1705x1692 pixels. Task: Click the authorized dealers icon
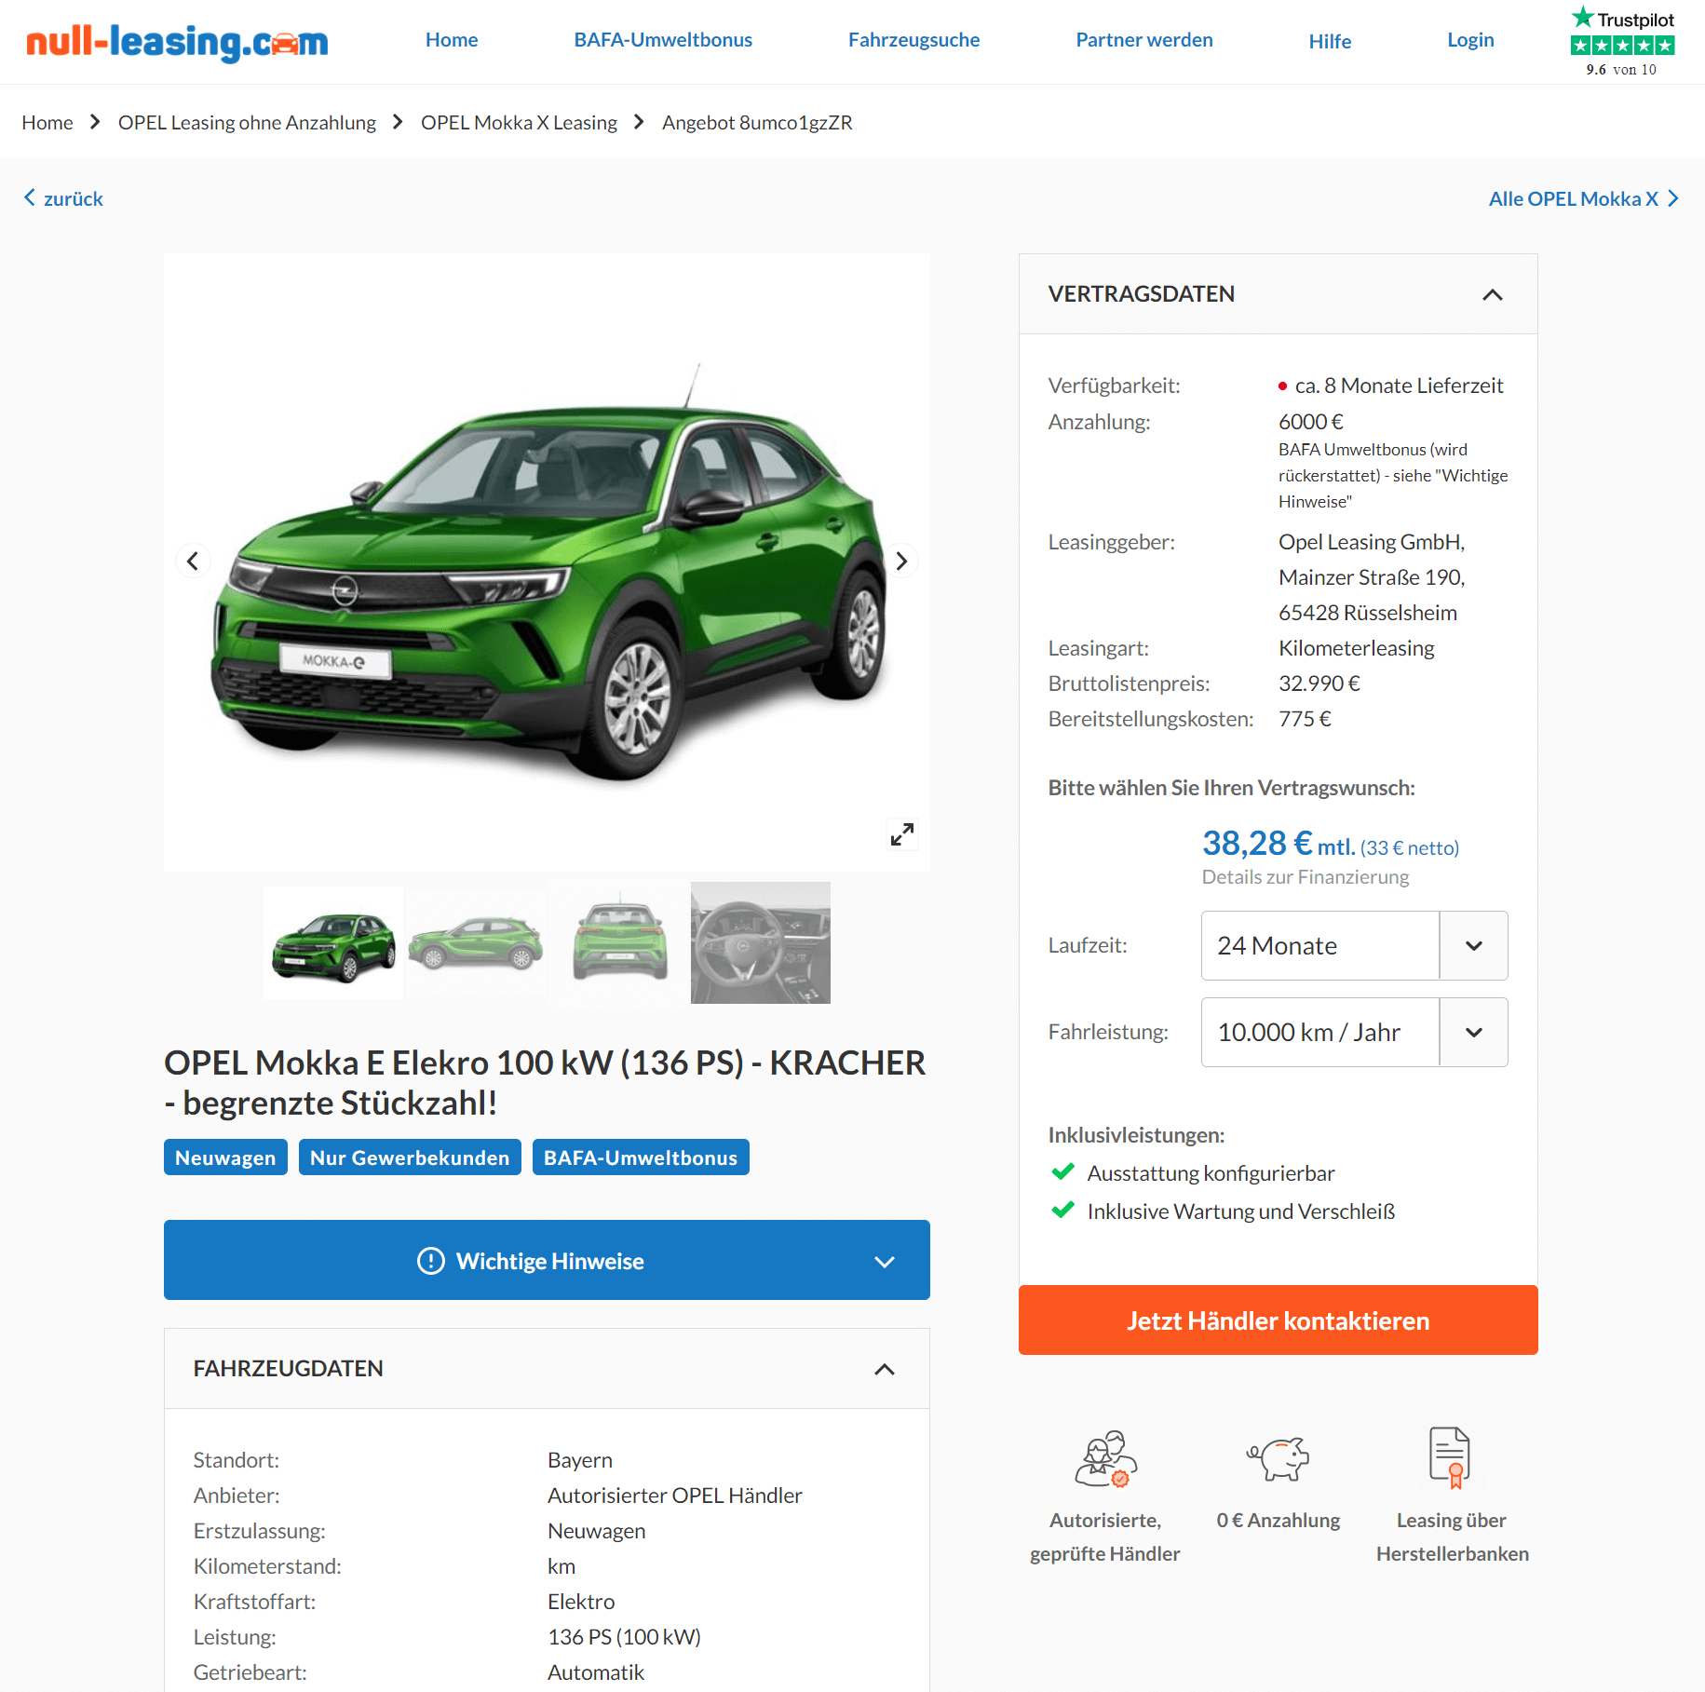coord(1105,1458)
